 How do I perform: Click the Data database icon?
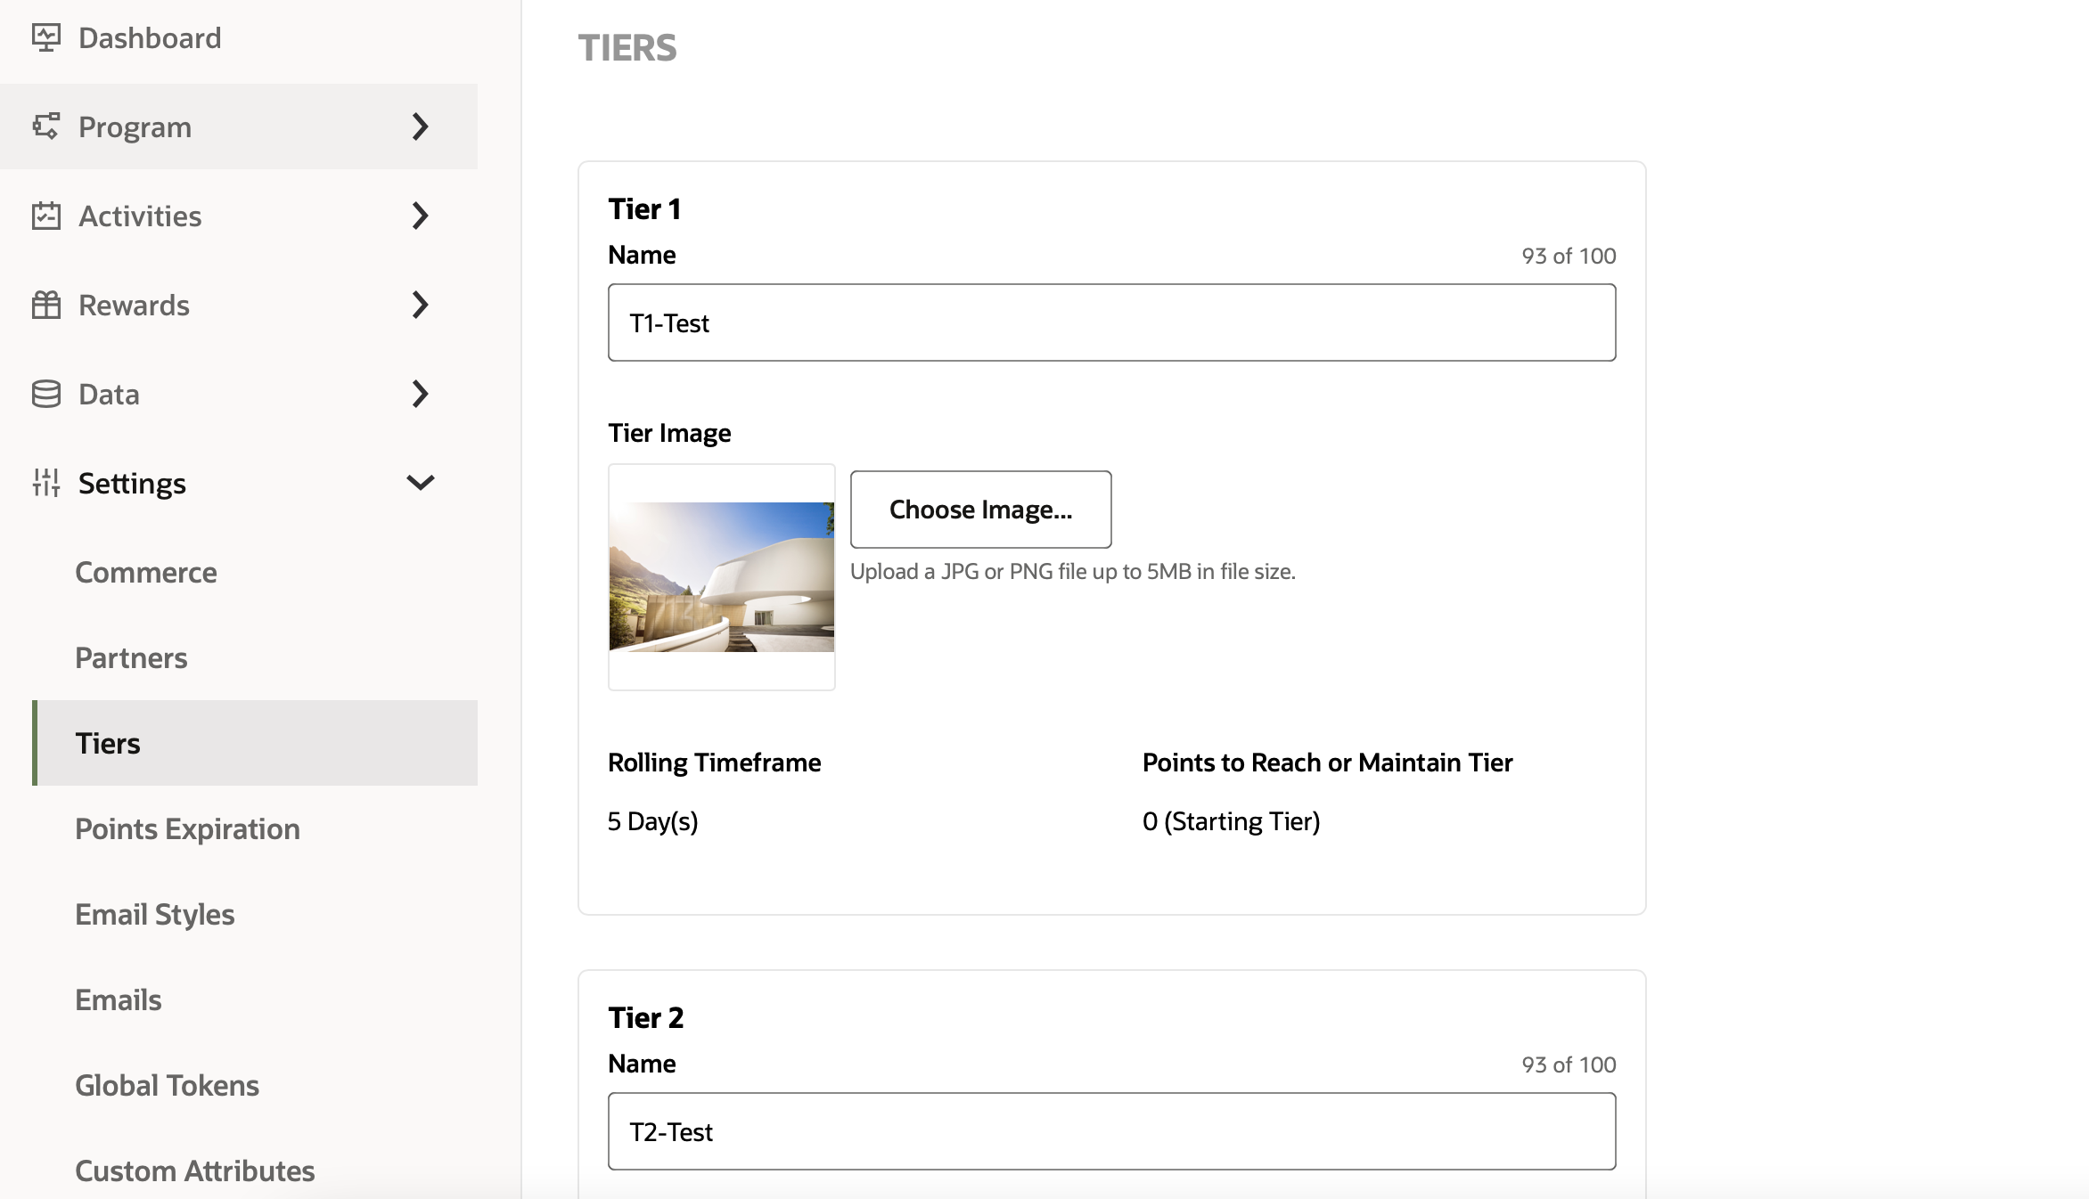(45, 394)
